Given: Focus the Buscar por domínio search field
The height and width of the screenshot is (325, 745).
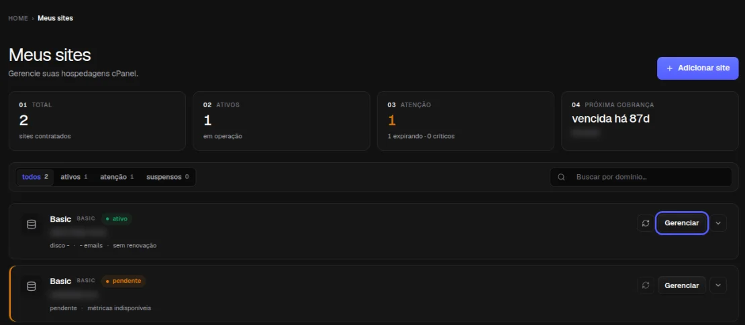Looking at the screenshot, I should [641, 177].
